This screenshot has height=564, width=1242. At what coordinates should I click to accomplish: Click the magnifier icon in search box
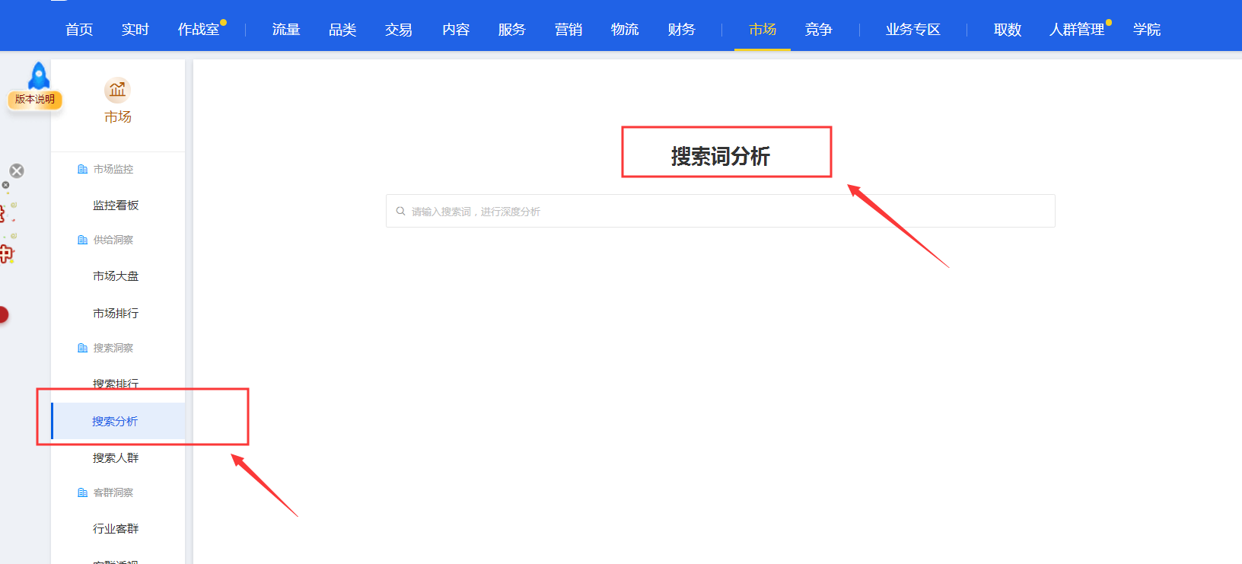(x=400, y=212)
